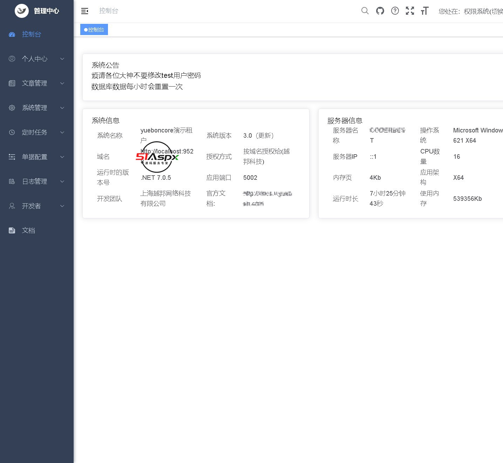
Task: Click the 数据库数据每小时会重置一次 notice line
Action: [x=137, y=87]
